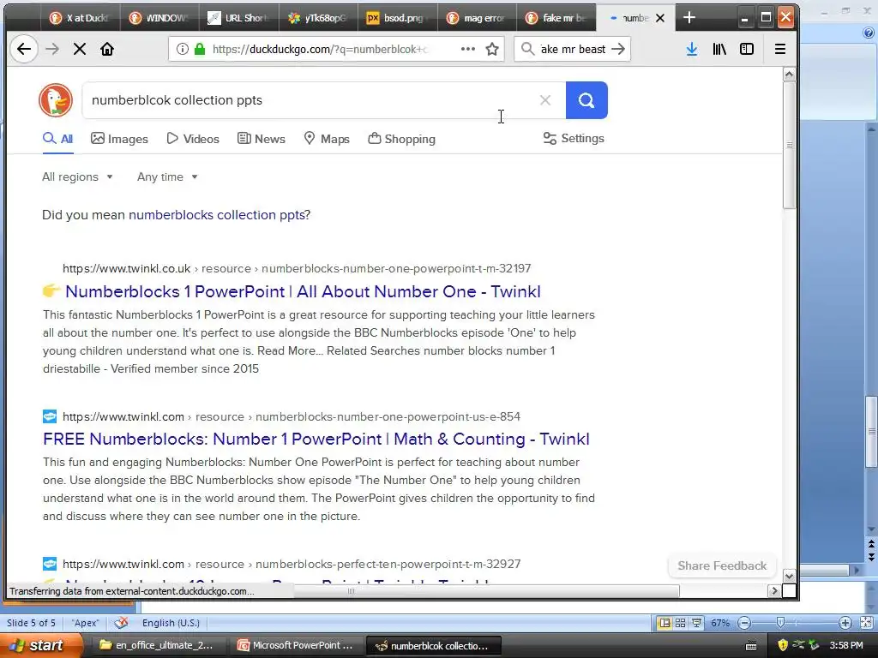
Task: Click PowerPoint spell check status icon
Action: coord(121,623)
